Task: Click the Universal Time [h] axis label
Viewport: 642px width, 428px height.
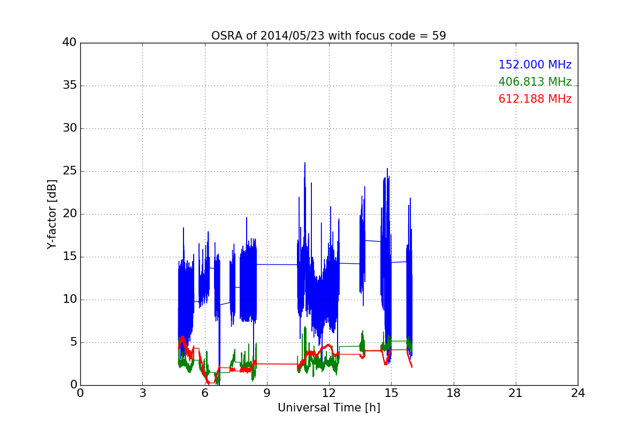Action: 328,408
